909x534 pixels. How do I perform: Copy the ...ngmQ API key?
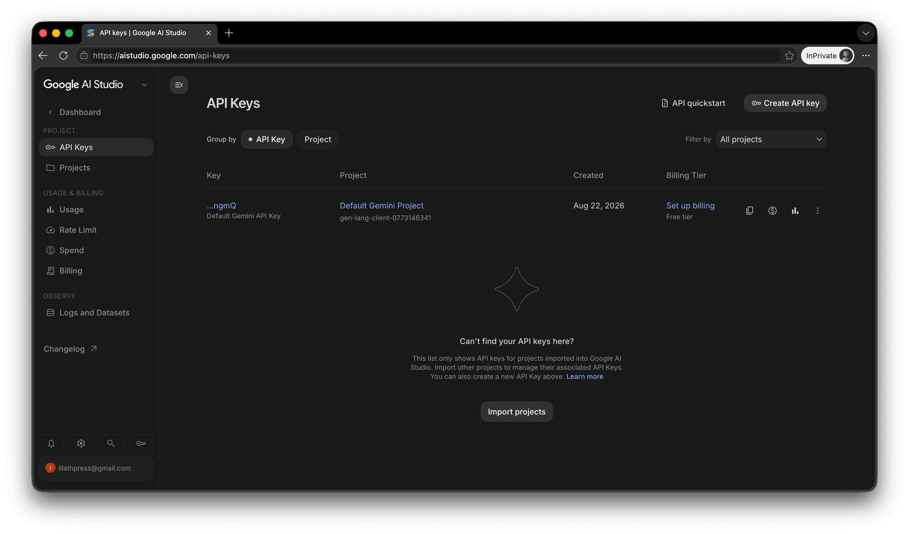click(x=749, y=210)
